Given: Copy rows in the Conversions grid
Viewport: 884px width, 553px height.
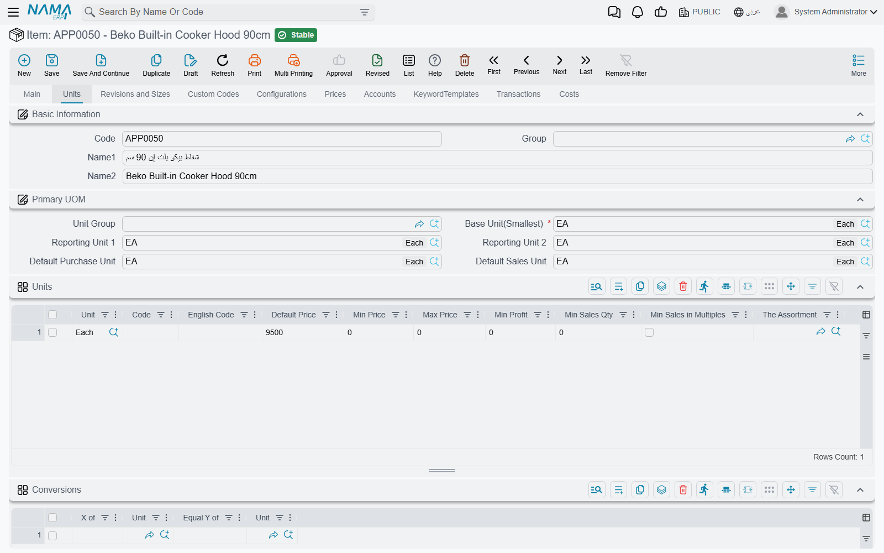Looking at the screenshot, I should click(x=640, y=489).
